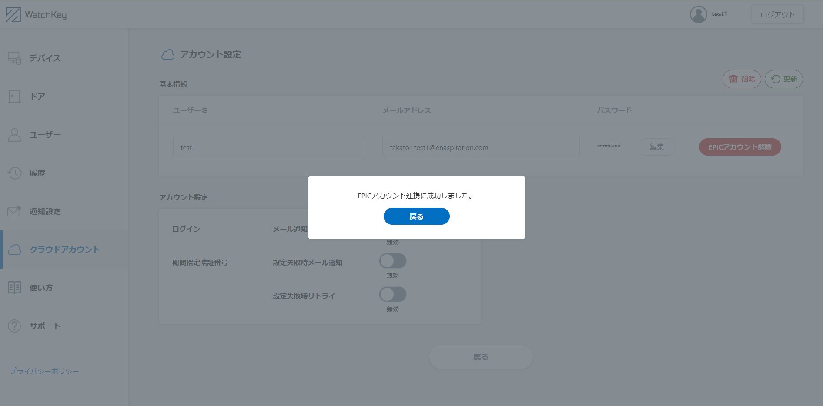Image resolution: width=823 pixels, height=406 pixels.
Task: Click the クラウドアカウント cloud icon
Action: (14, 250)
